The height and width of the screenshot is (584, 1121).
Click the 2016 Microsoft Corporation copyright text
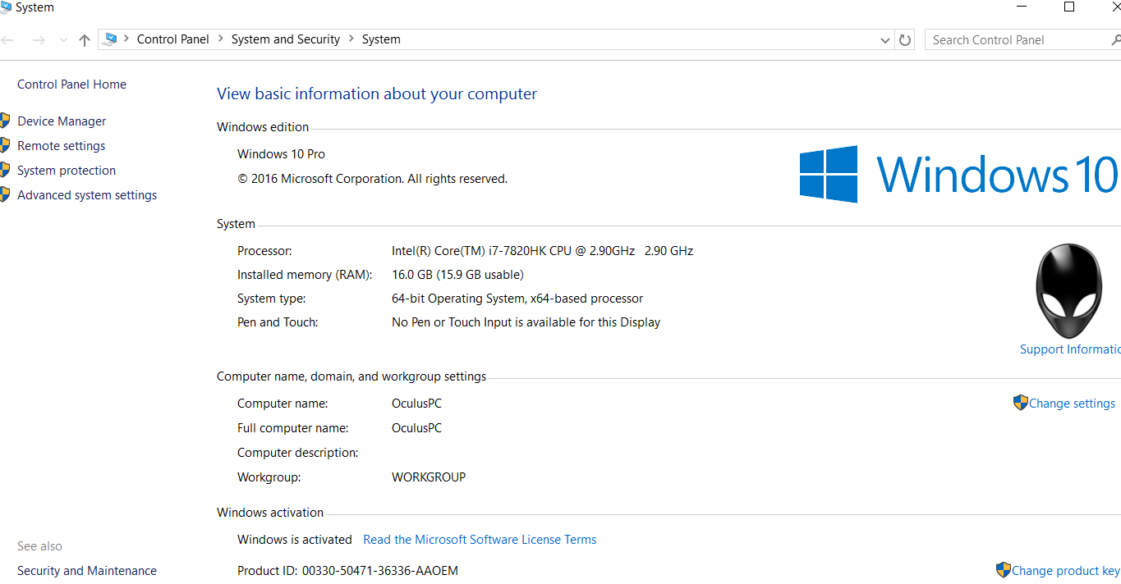(372, 179)
